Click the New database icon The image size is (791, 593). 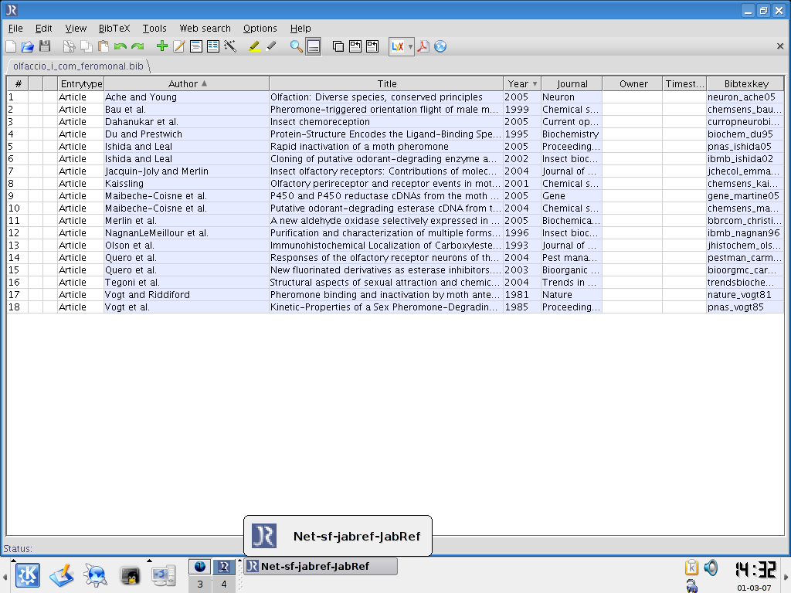[x=11, y=46]
